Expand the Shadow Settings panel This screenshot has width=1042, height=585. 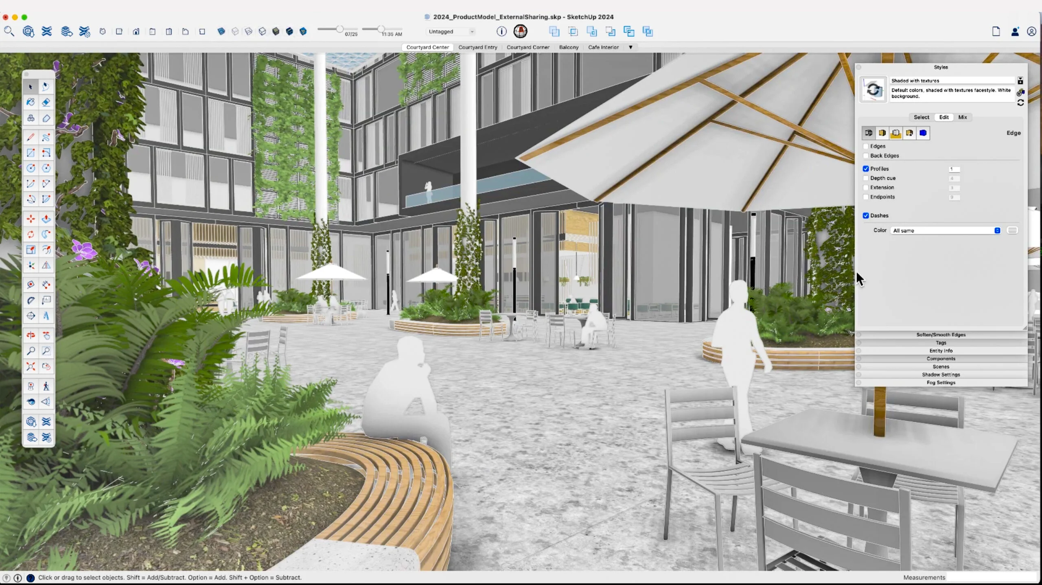click(x=941, y=375)
